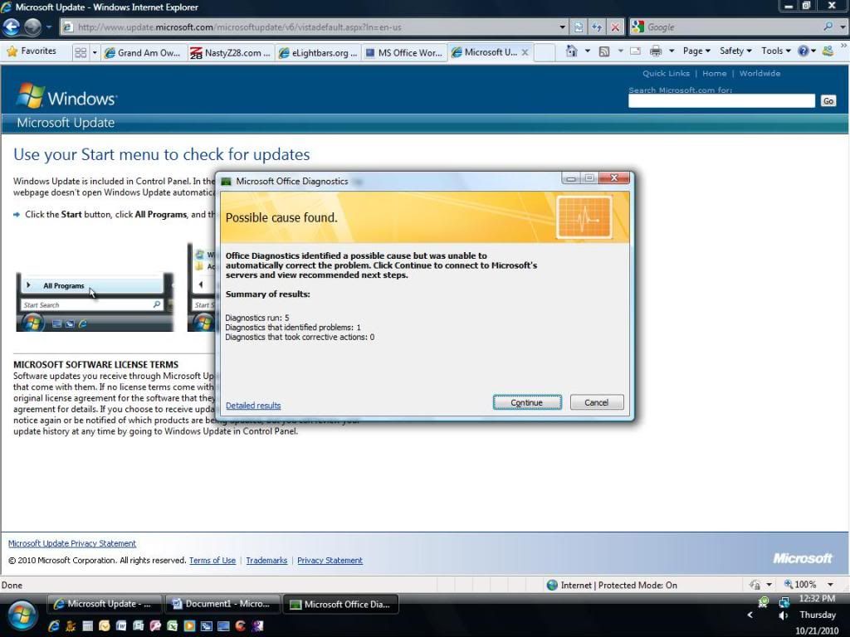This screenshot has height=637, width=850.
Task: Click the Messenger people icon in toolbar
Action: point(828,51)
